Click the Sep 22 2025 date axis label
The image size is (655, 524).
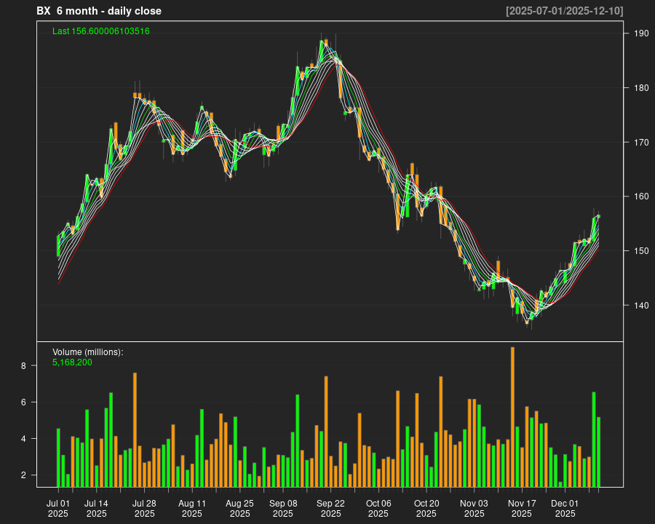(330, 508)
